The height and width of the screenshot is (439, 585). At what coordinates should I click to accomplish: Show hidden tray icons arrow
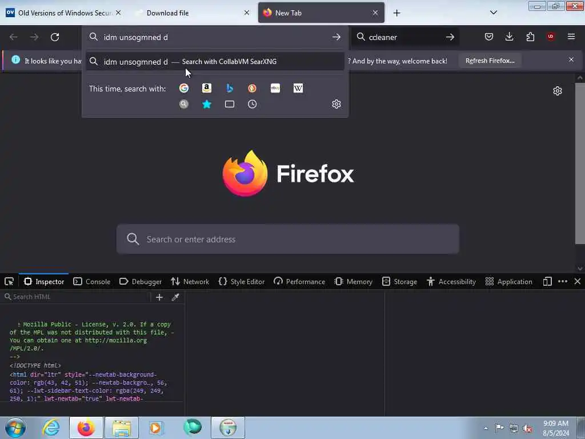[x=486, y=428]
